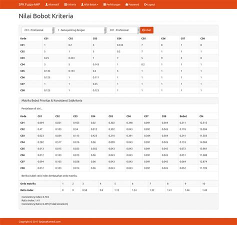The height and width of the screenshot is (225, 237).
Task: Open the second C01 - Profesional criteria dropdown
Action: coord(123,30)
